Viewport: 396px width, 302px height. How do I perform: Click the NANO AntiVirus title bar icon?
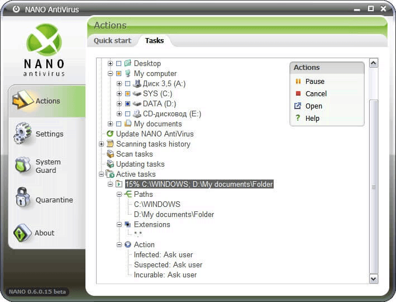click(x=16, y=10)
